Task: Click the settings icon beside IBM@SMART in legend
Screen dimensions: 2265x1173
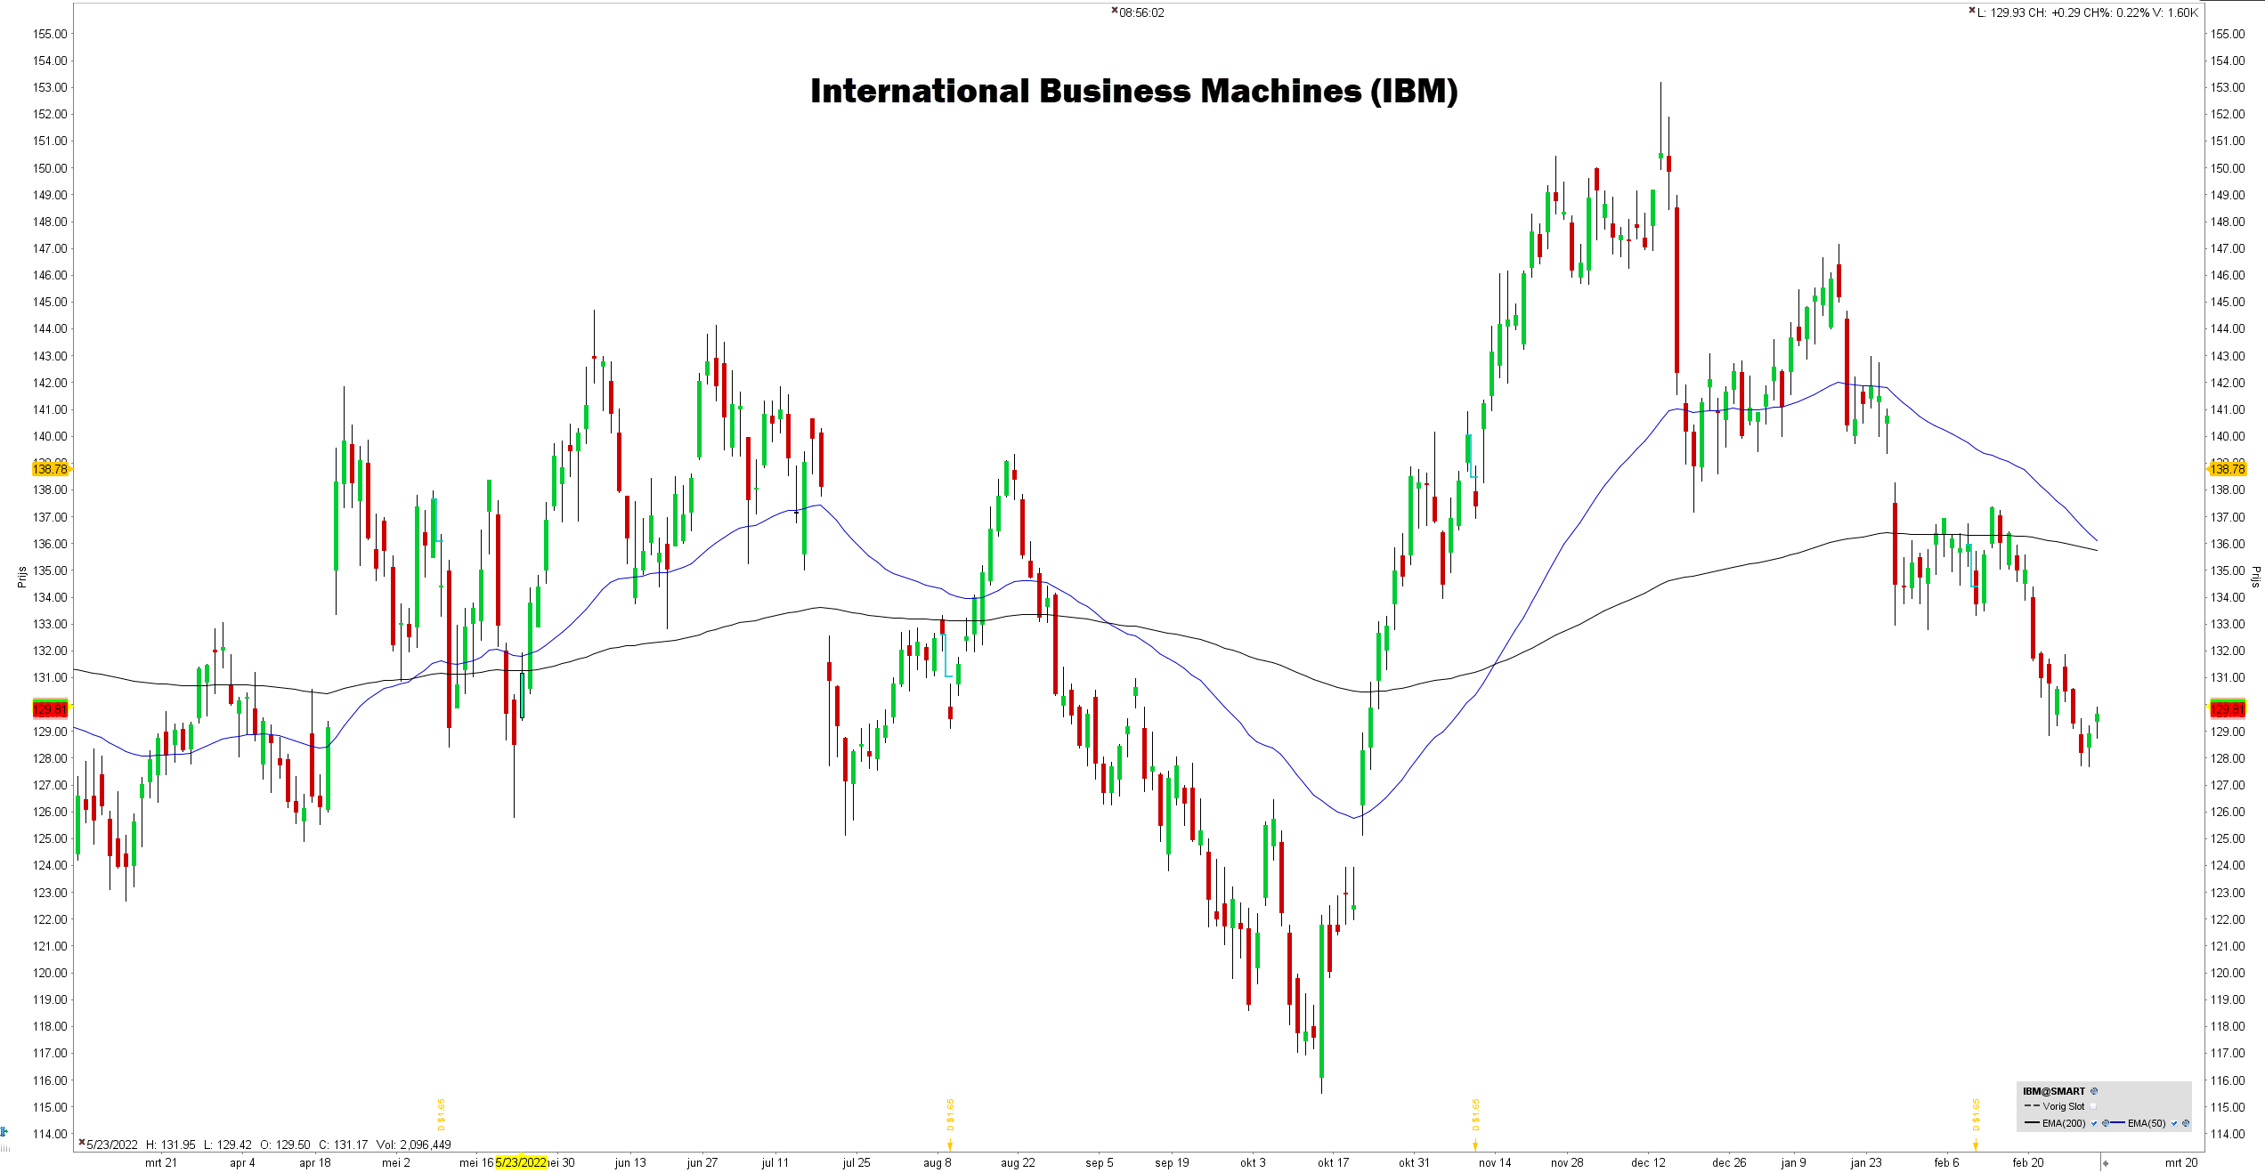Action: coord(2094,1091)
